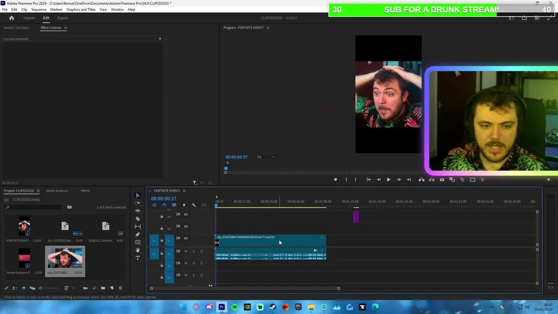Click the trash Clear icon in Project panel

click(120, 288)
